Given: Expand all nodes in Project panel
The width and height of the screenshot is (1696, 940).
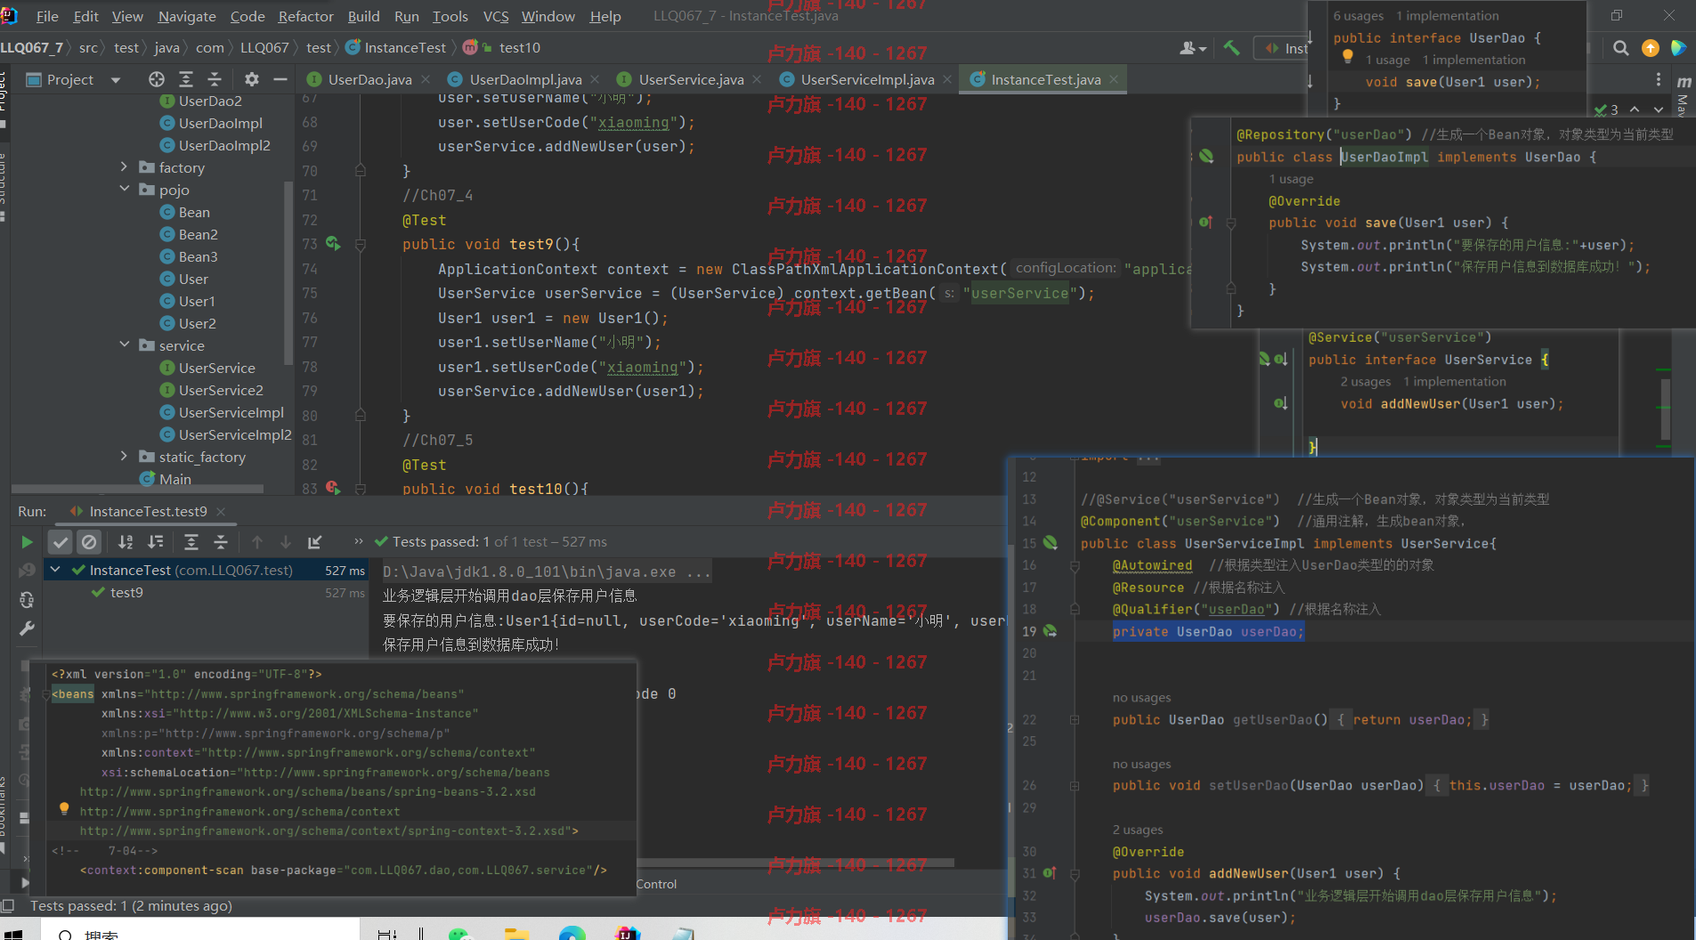Looking at the screenshot, I should (x=186, y=79).
